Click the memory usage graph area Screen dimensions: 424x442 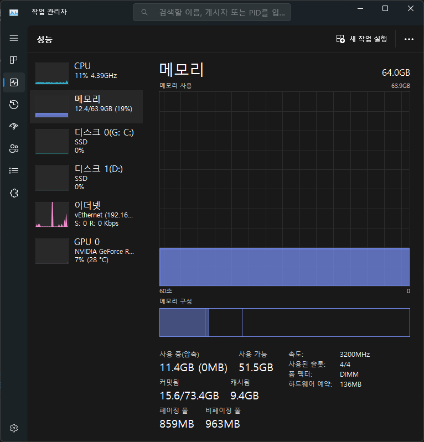285,189
